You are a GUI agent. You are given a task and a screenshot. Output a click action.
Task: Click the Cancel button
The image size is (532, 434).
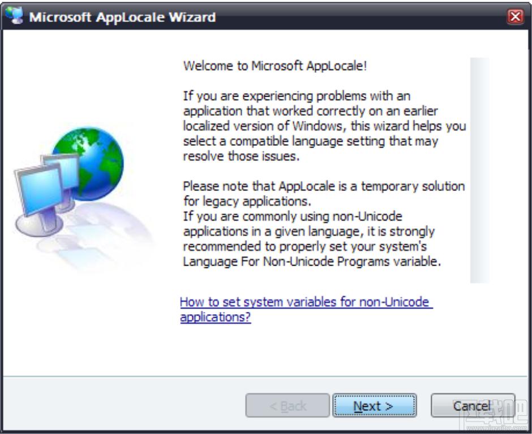pos(473,406)
